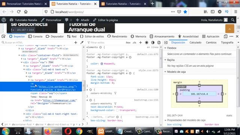Image resolution: width=240 pixels, height=135 pixels.
Task: Add a new CSS rule
Action: tap(141, 42)
